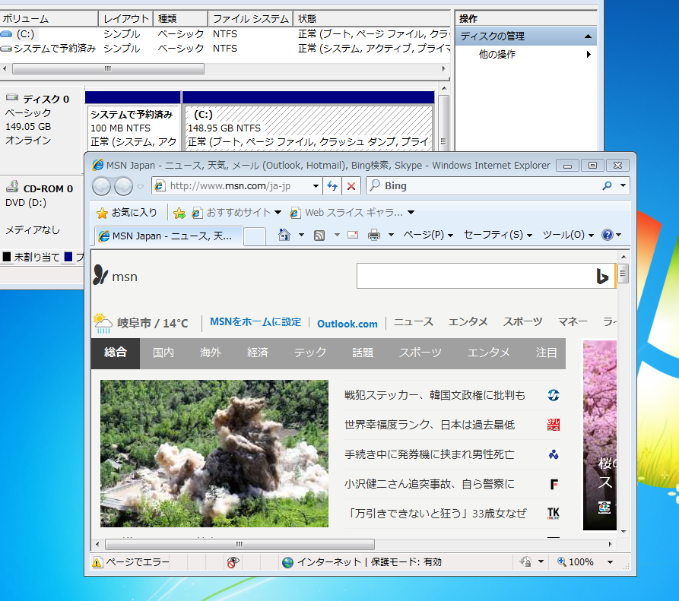Image resolution: width=679 pixels, height=601 pixels.
Task: Click the privacy report eye icon in status bar
Action: tap(233, 562)
